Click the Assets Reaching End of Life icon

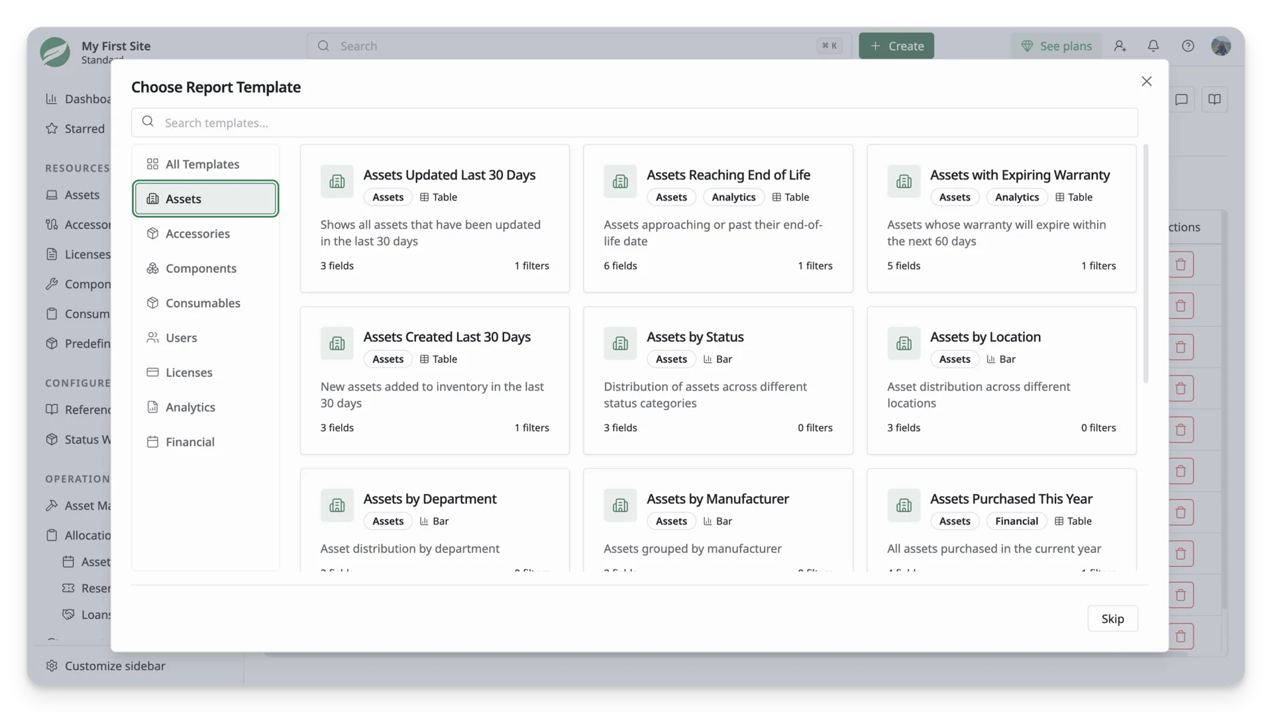pos(620,181)
